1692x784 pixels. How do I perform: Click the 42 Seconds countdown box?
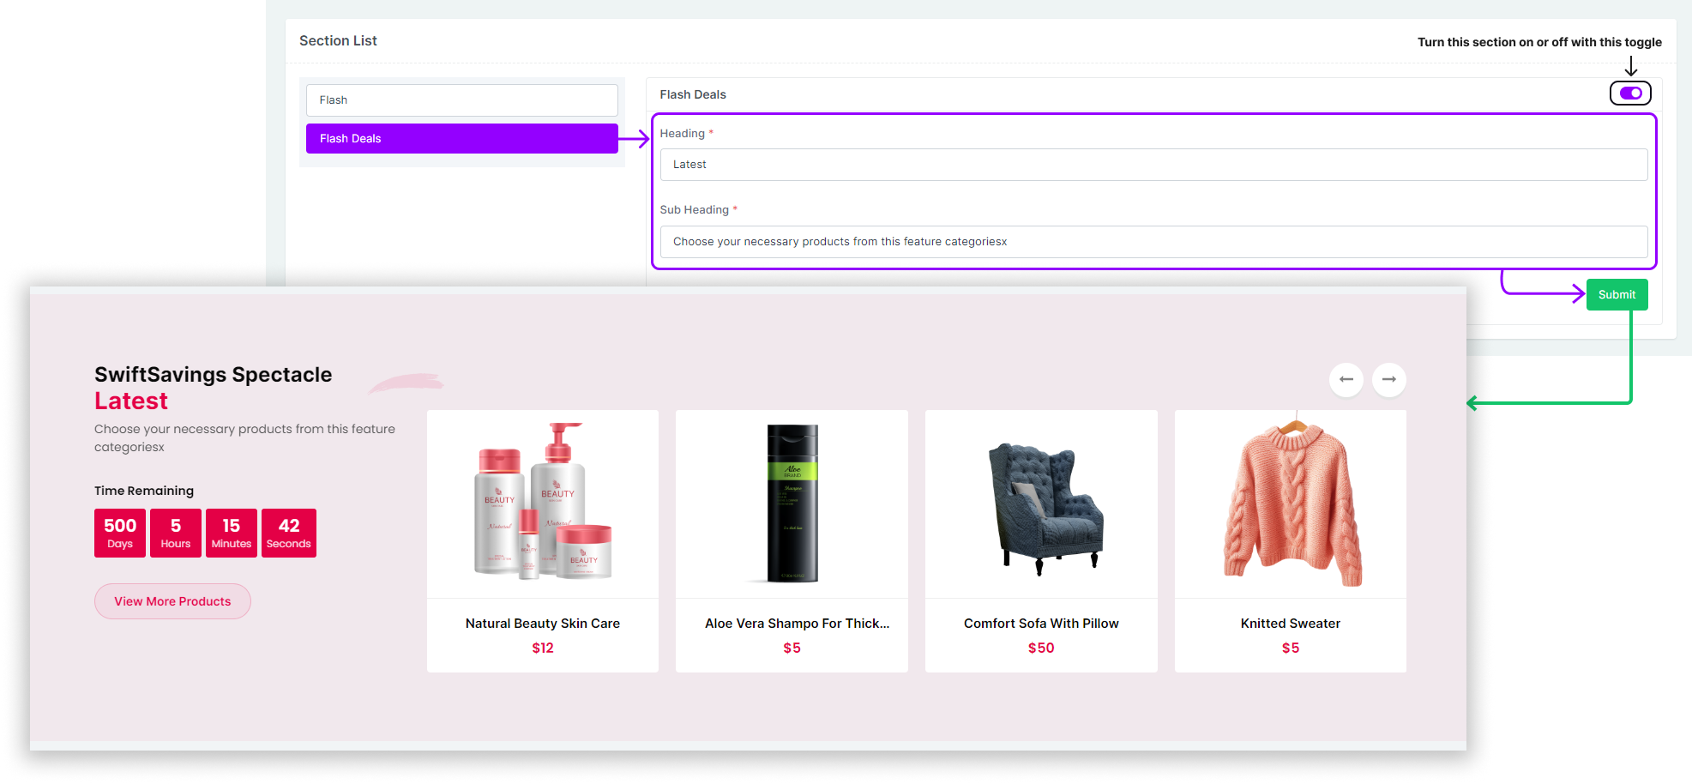click(289, 533)
